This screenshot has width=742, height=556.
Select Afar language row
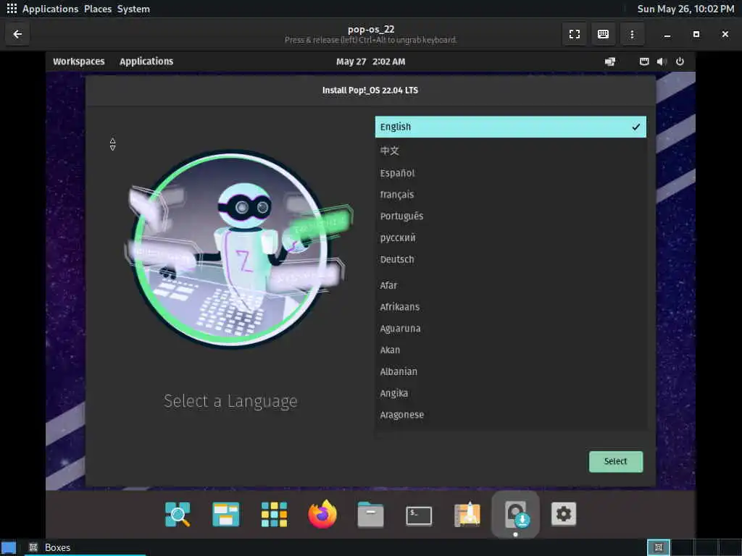pyautogui.click(x=511, y=285)
